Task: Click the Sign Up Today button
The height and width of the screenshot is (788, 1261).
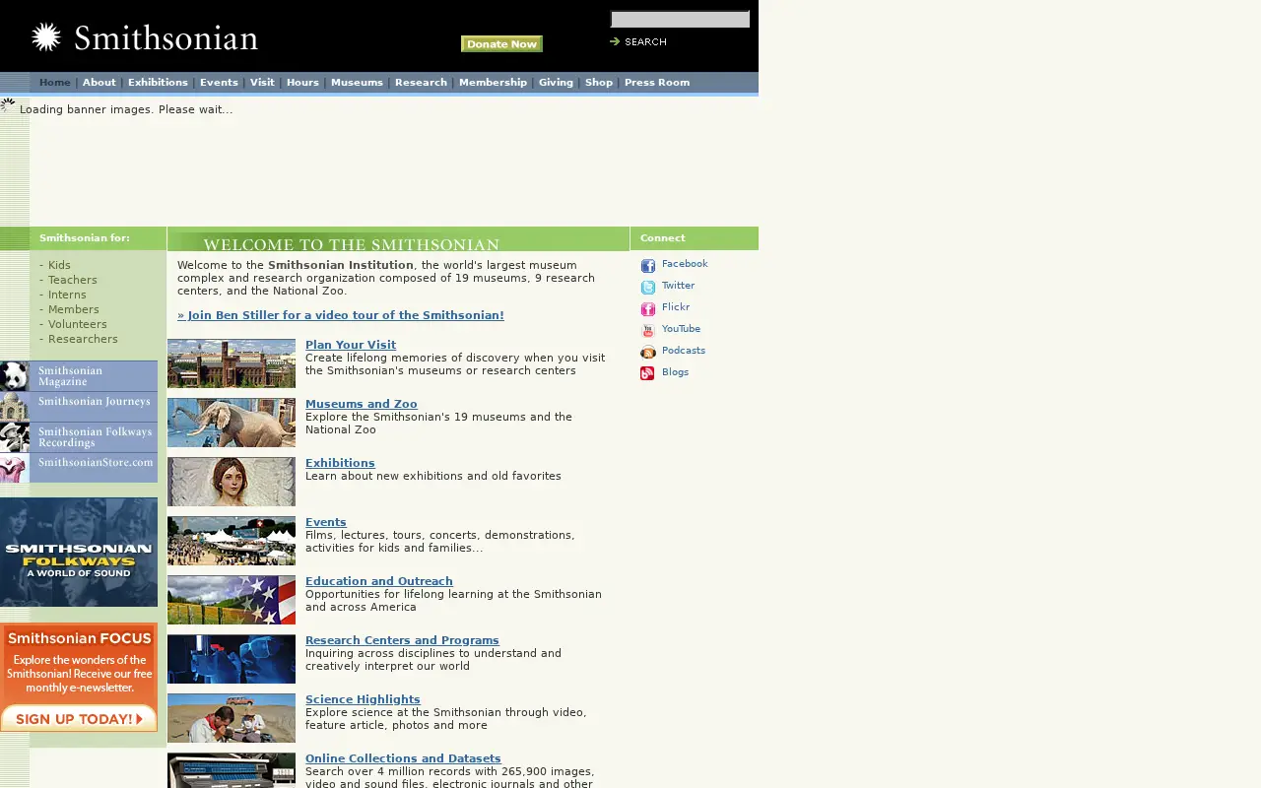Action: (x=79, y=719)
